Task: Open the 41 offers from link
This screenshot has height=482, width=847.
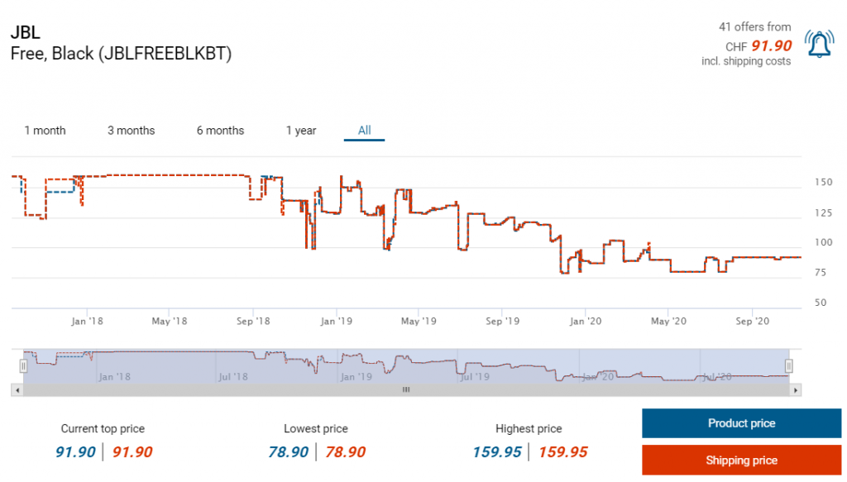Action: [x=754, y=27]
